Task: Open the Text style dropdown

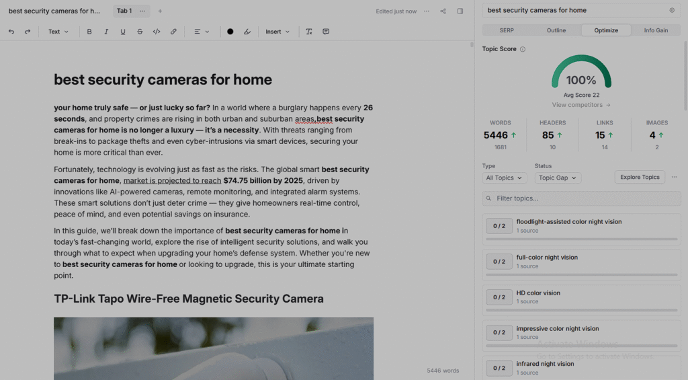Action: pyautogui.click(x=58, y=32)
